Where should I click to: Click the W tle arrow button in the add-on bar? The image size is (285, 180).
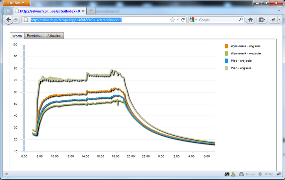click(265, 174)
